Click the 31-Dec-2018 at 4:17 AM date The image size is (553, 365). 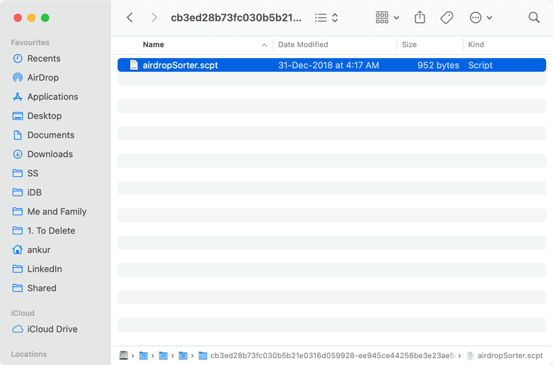coord(328,65)
